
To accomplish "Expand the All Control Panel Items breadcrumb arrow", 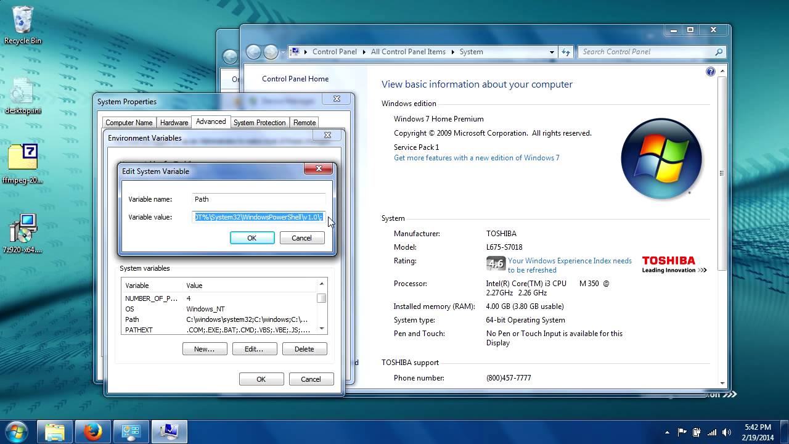I will click(452, 52).
